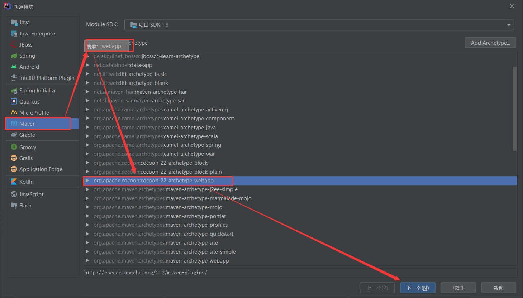Screen dimensions: 523x298
Task: Select maven-archetype-webapp archetype row
Action: (300, 261)
